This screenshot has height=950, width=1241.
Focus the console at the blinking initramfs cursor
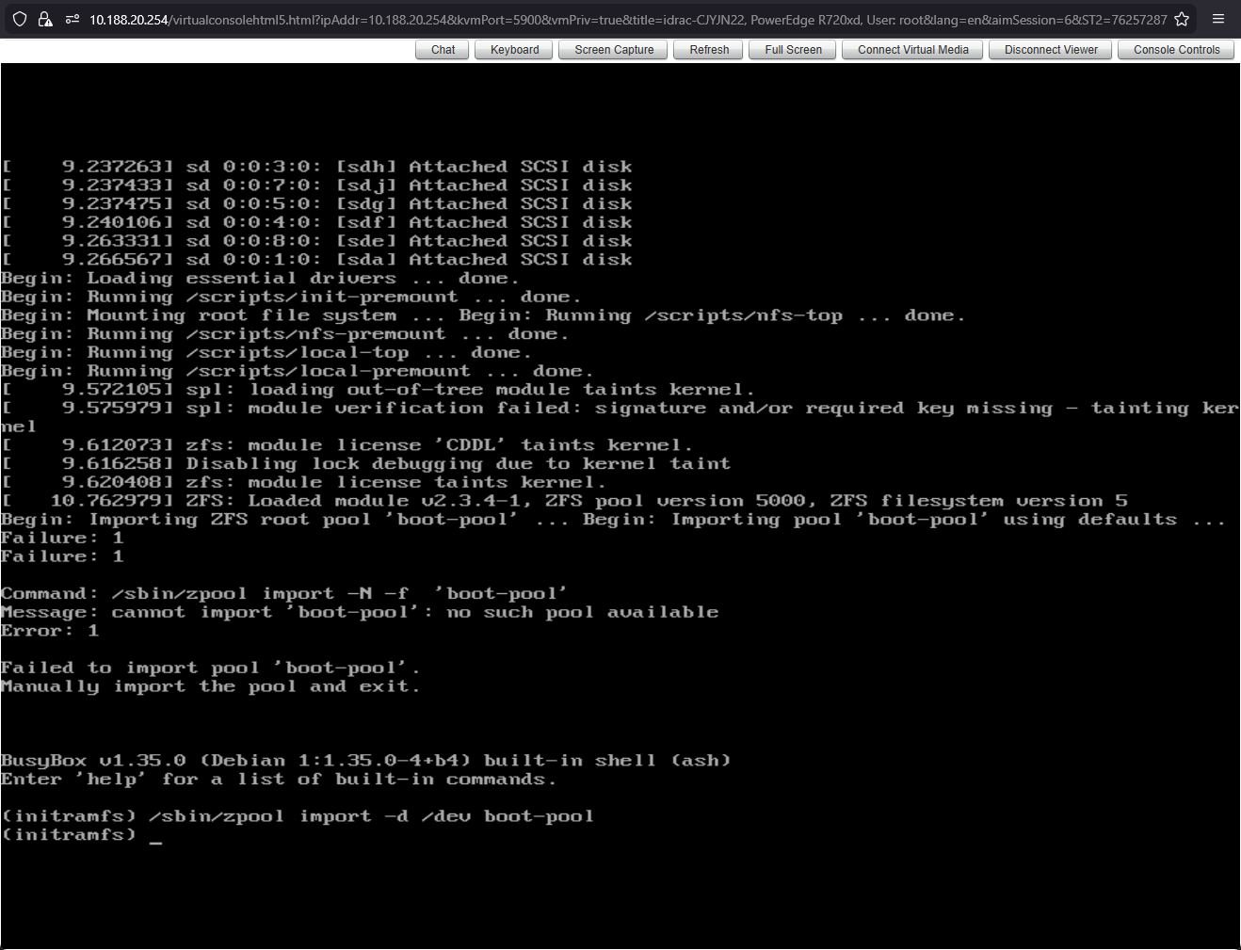pyautogui.click(x=155, y=836)
